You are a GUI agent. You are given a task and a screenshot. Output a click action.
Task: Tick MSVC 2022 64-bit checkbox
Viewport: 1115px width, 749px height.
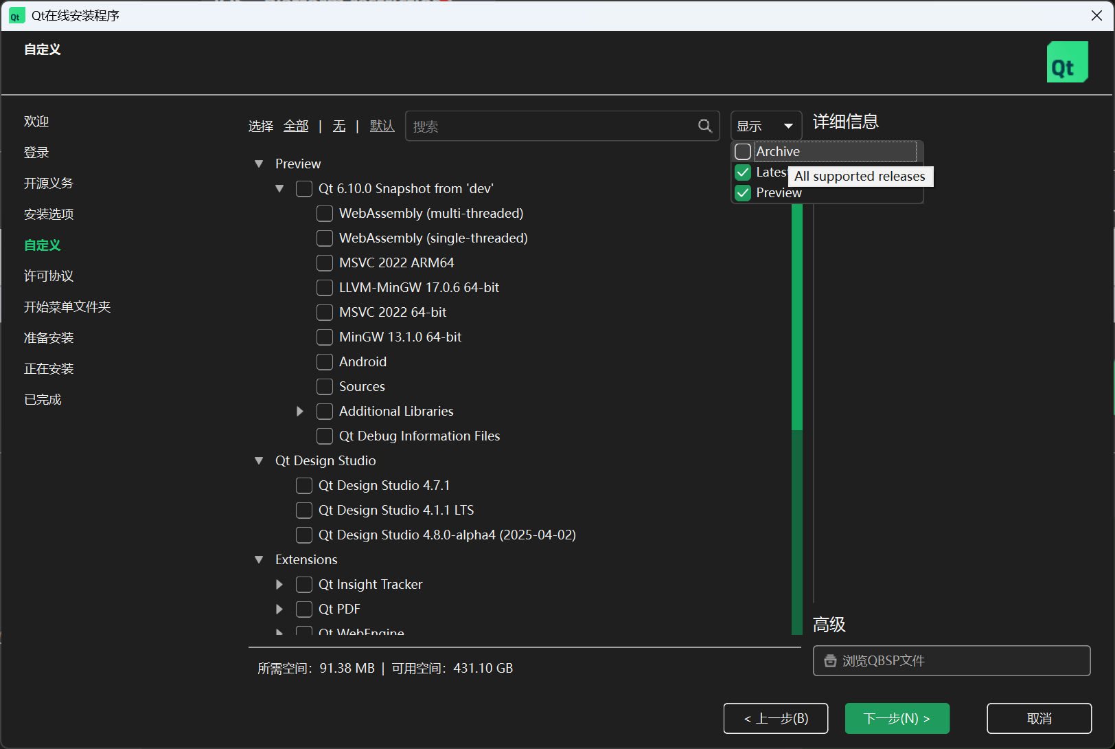325,312
